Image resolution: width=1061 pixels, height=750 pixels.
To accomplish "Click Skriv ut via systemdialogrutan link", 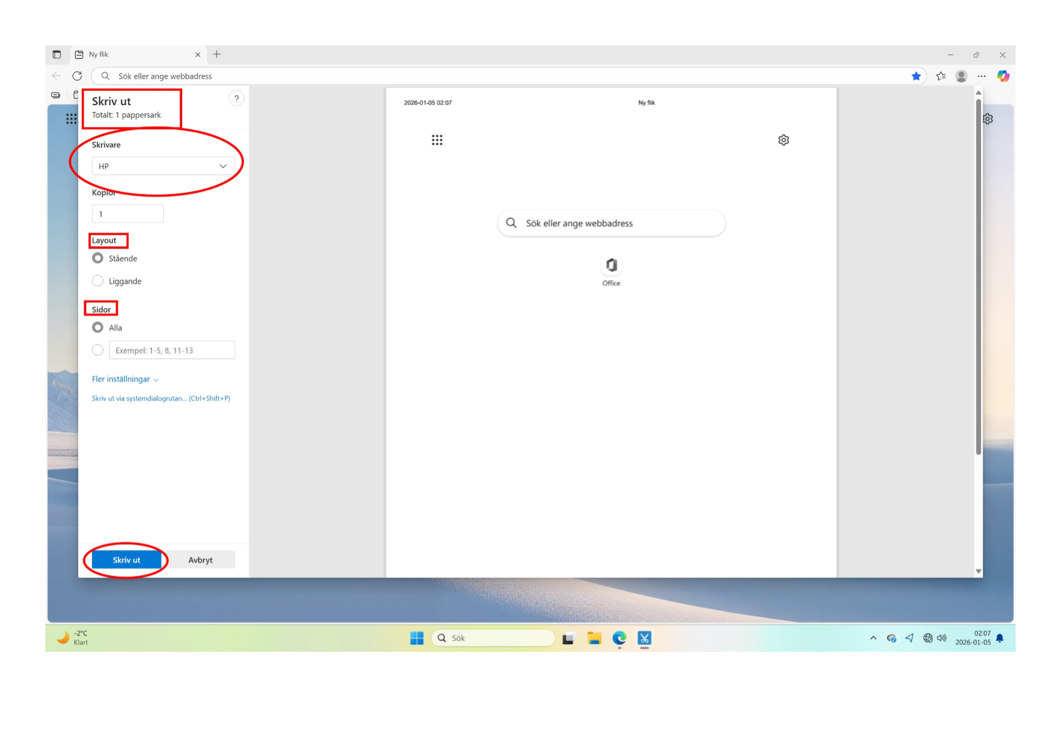I will point(161,399).
